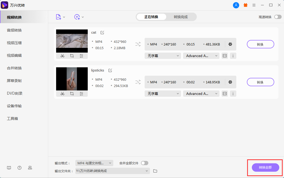Expand the Advanced A... audio dropdown for lipsticks
Screen dimensions: 284x178
click(x=201, y=93)
